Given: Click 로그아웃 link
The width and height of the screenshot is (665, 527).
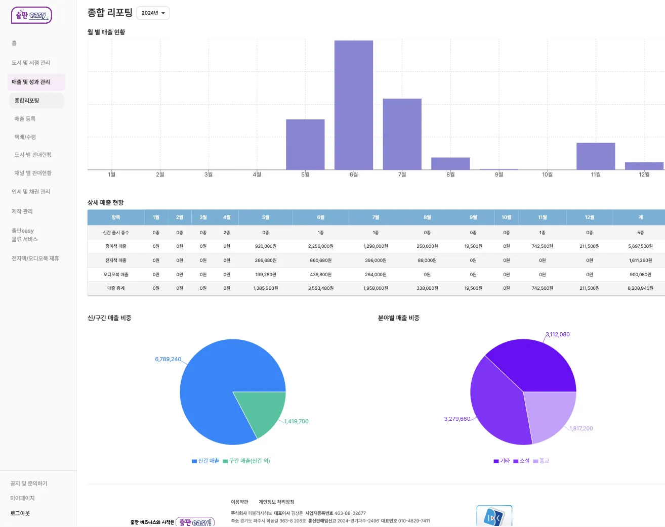Looking at the screenshot, I should coord(20,513).
